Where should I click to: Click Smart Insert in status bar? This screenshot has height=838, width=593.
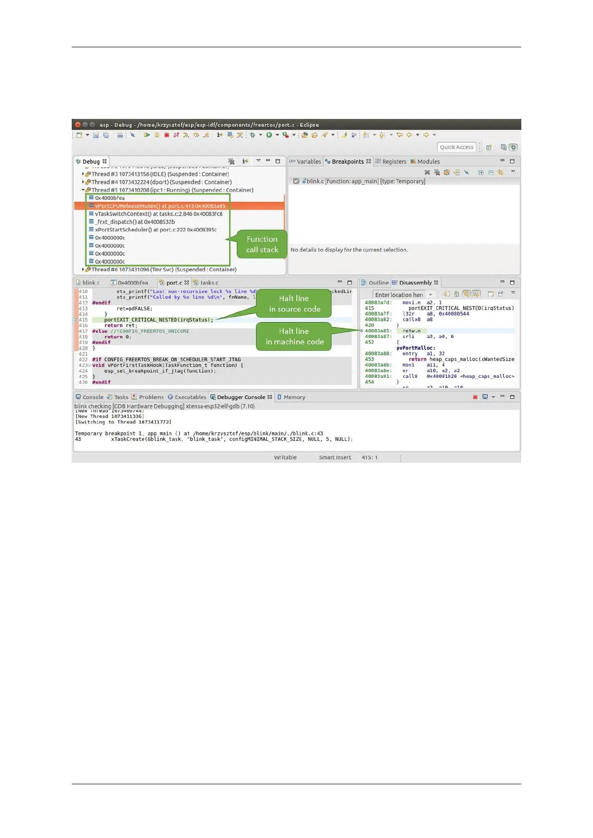click(x=335, y=457)
